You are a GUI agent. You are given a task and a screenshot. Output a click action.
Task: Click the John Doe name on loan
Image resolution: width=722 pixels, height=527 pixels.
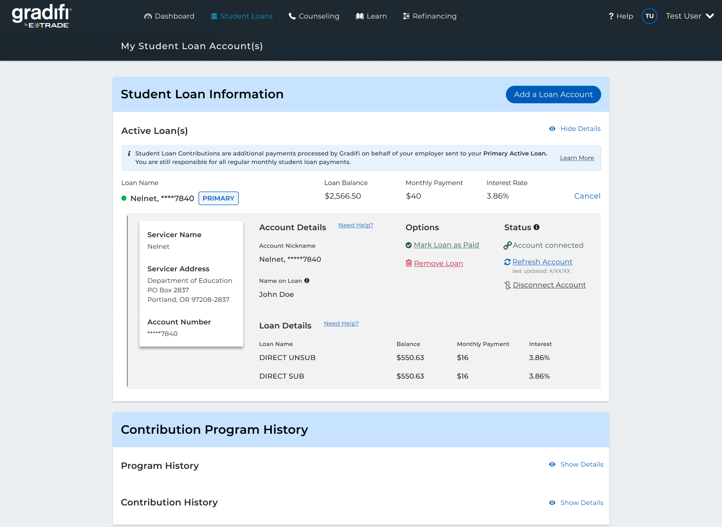[277, 294]
